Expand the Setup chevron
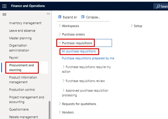The width and height of the screenshot is (168, 119). [132, 26]
